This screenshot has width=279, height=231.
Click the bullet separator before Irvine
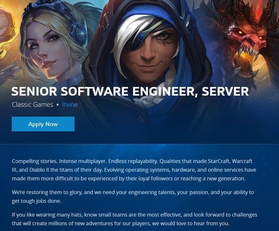pos(57,105)
